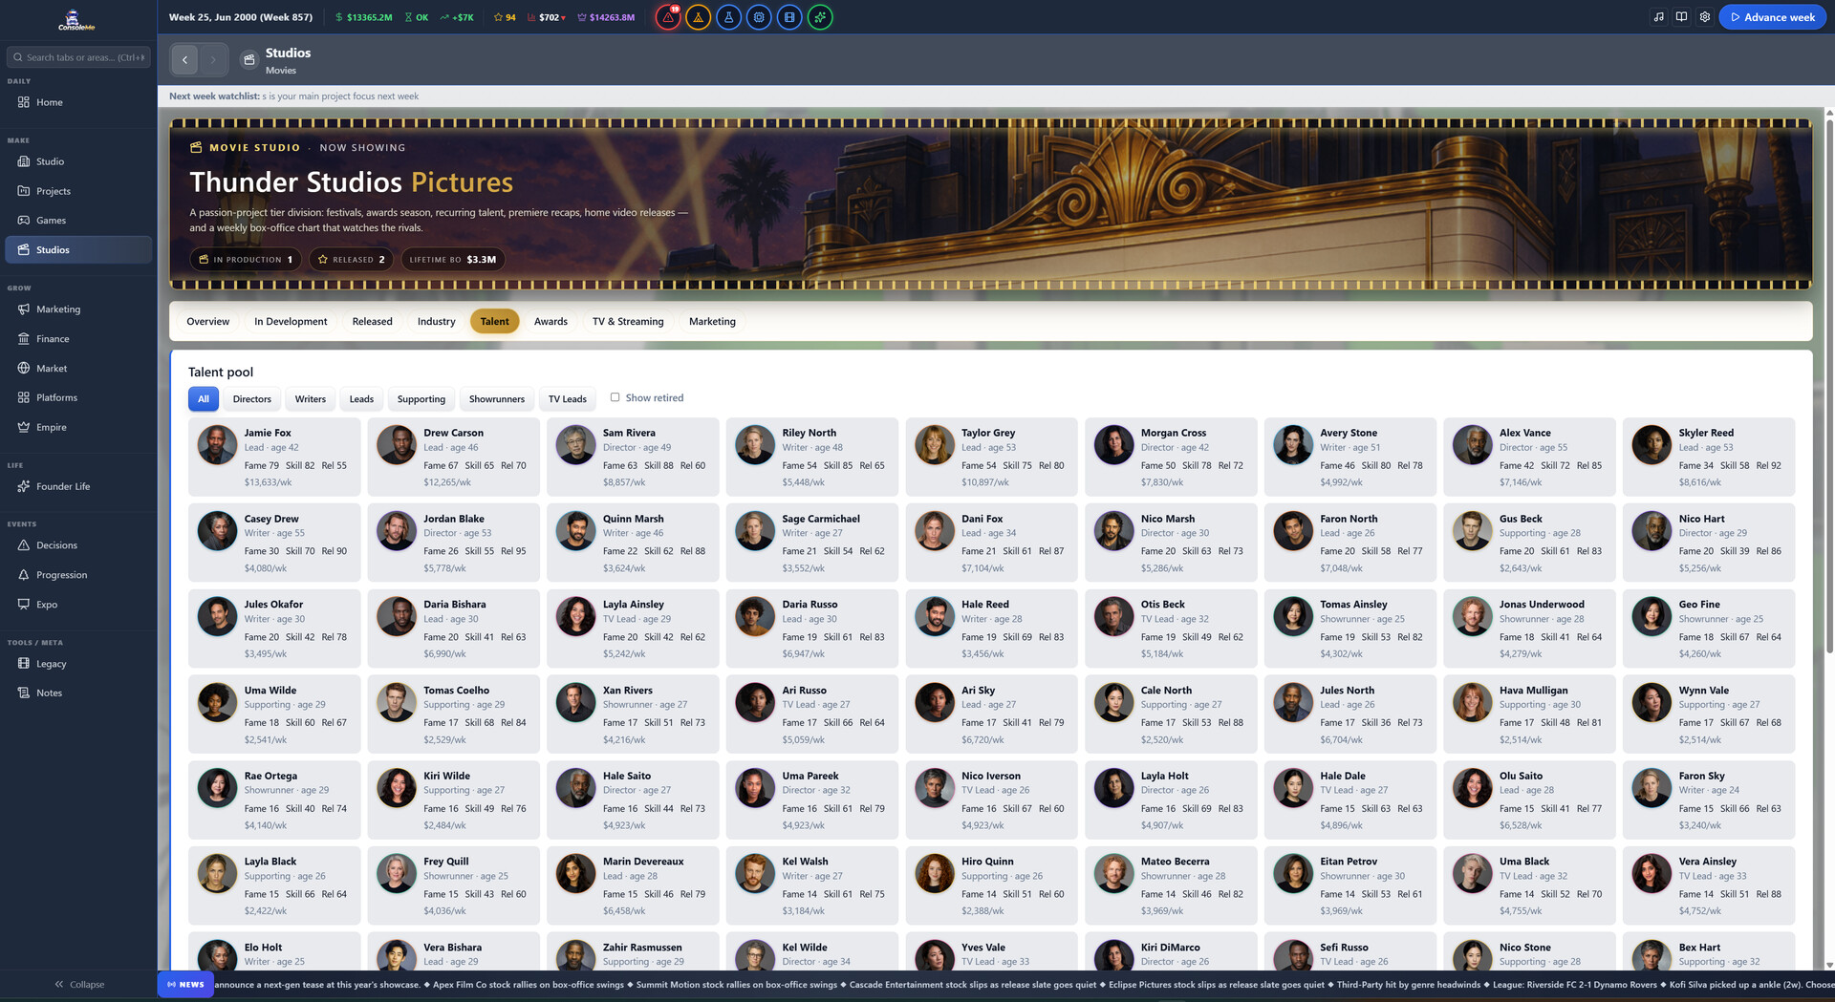Open the music note icon
This screenshot has height=1002, width=1835.
click(1658, 17)
